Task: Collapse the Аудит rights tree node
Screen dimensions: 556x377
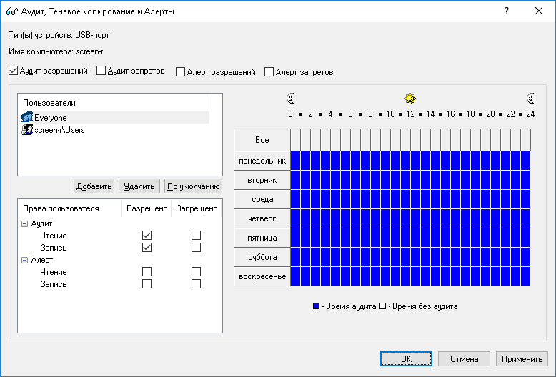Action: click(x=25, y=223)
